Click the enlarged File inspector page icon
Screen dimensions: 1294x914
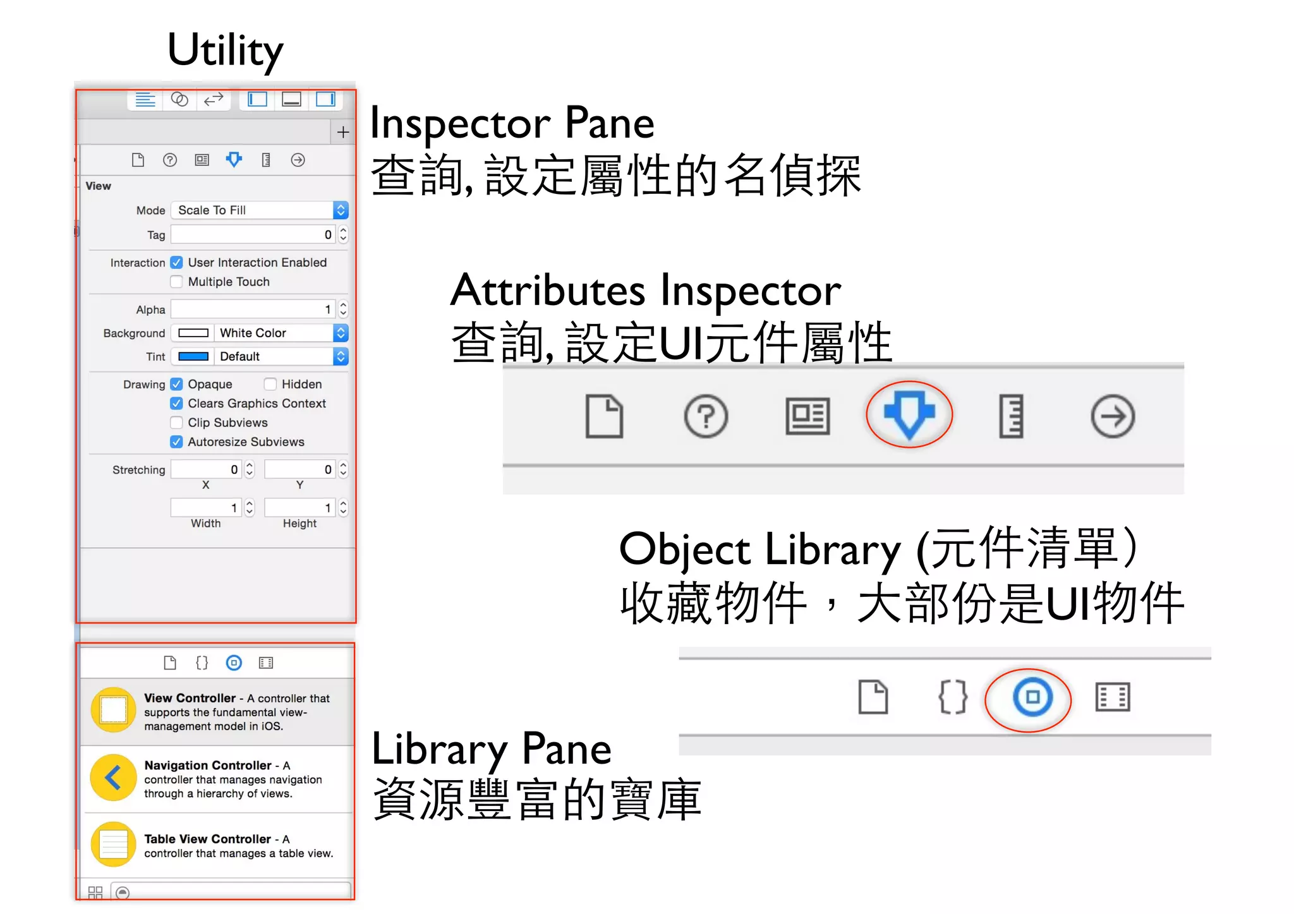605,416
